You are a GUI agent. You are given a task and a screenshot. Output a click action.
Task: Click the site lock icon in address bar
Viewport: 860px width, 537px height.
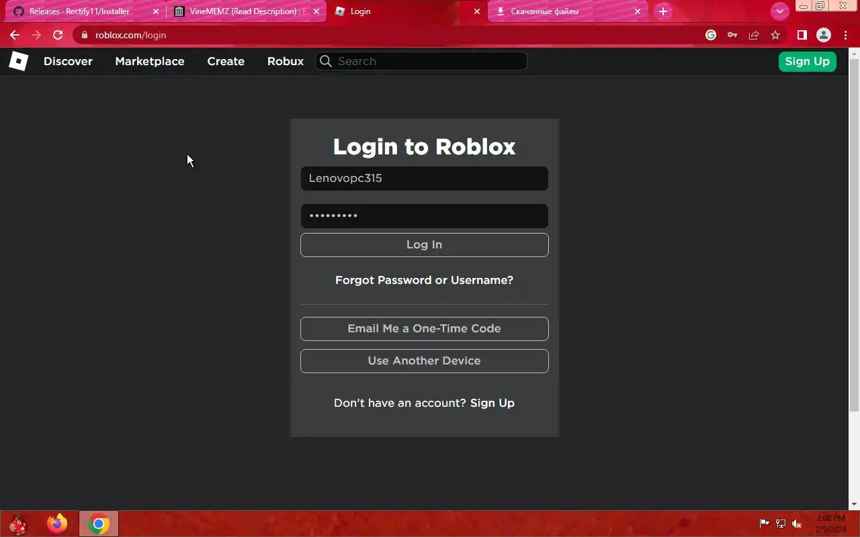(84, 35)
